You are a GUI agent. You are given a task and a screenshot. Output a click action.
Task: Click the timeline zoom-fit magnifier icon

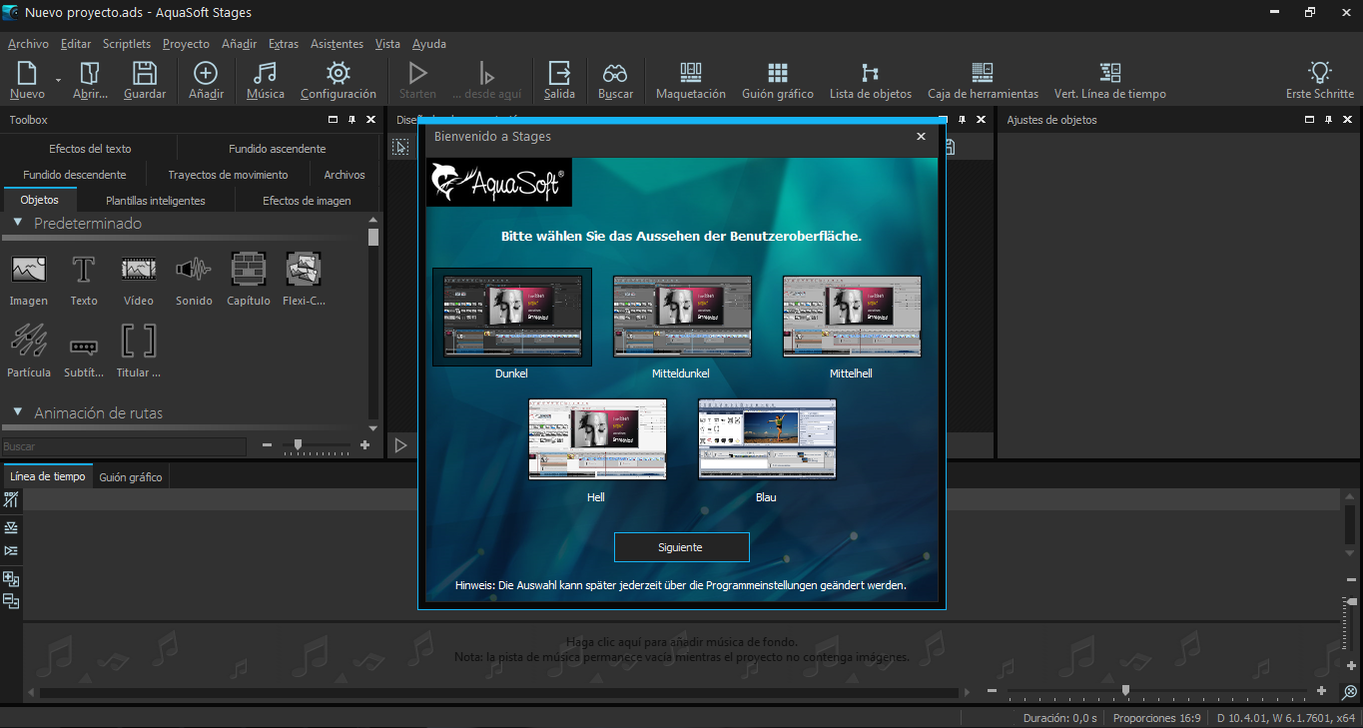coord(1349,691)
